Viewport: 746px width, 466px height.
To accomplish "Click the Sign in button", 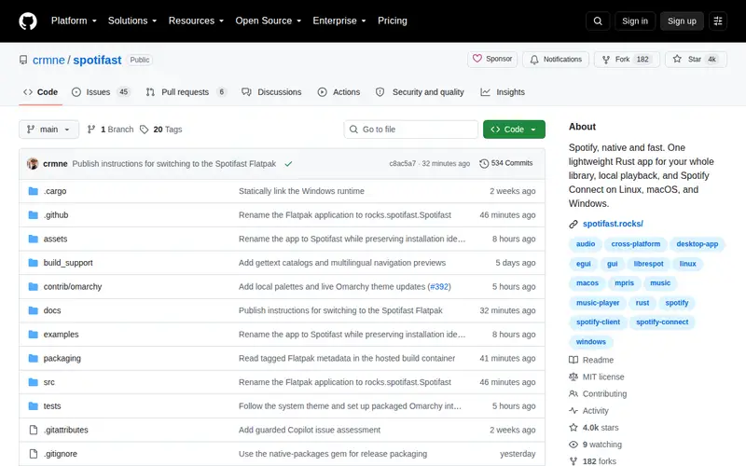I will click(x=635, y=21).
